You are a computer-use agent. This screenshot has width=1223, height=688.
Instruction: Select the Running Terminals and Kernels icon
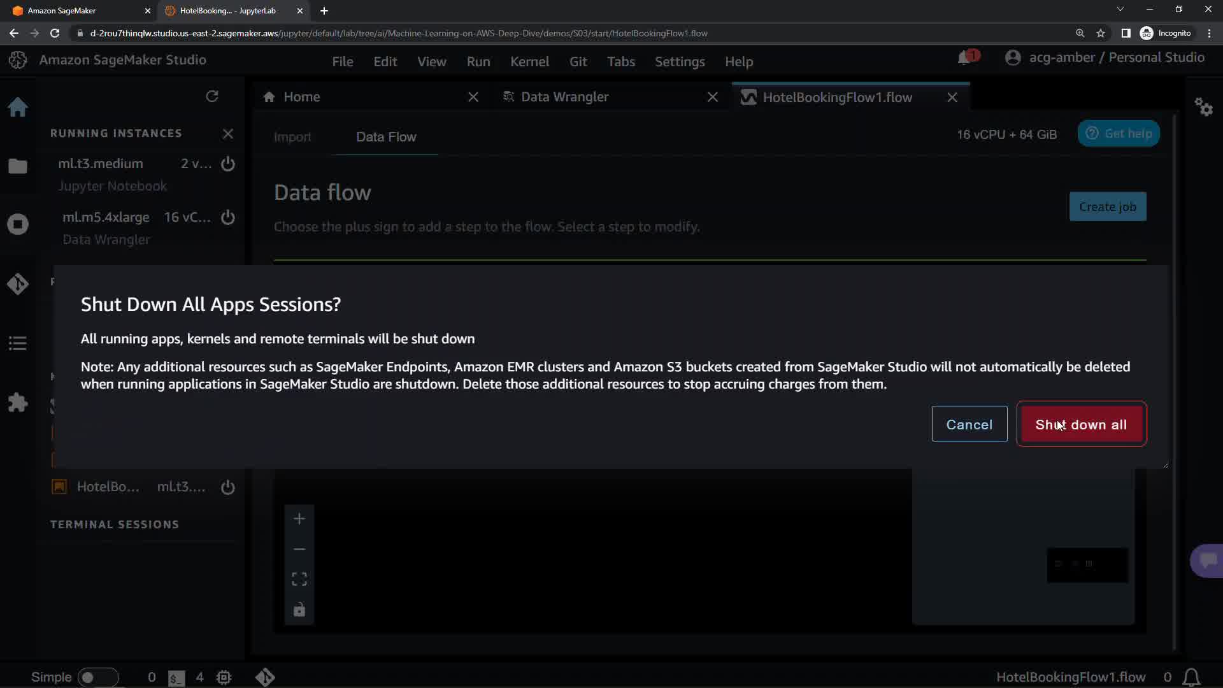[x=18, y=224]
